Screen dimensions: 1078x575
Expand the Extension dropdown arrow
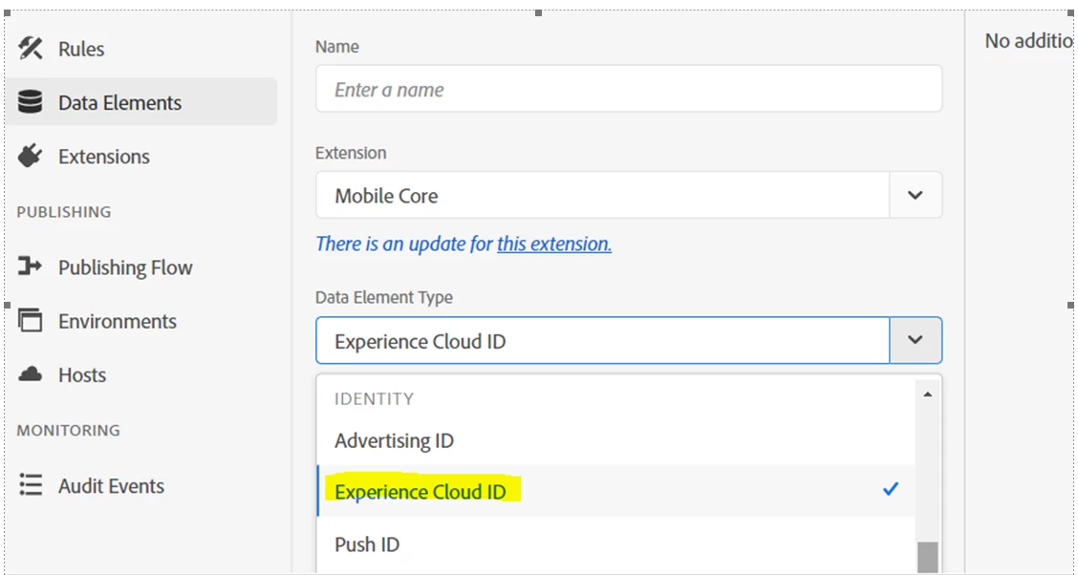[x=915, y=195]
